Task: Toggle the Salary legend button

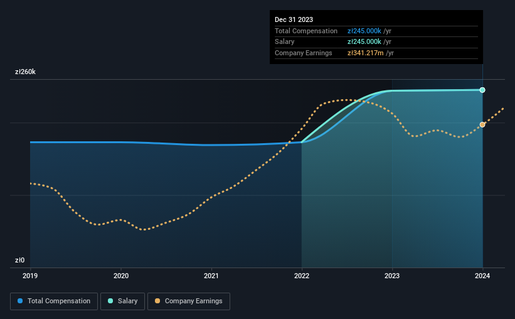Action: click(x=122, y=301)
